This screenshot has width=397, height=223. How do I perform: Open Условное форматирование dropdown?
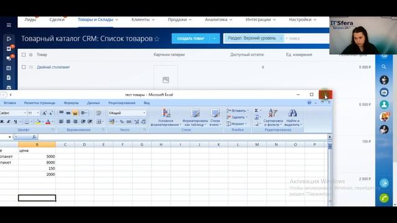166,118
